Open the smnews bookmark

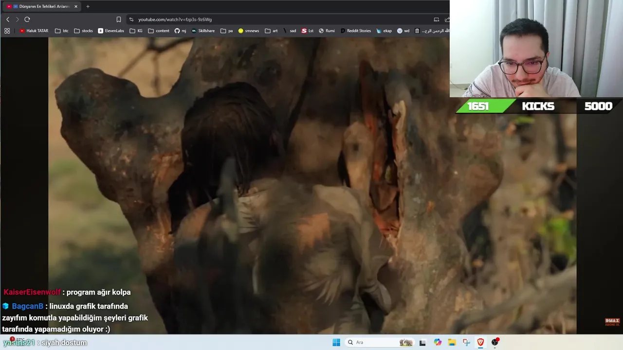[x=249, y=31]
